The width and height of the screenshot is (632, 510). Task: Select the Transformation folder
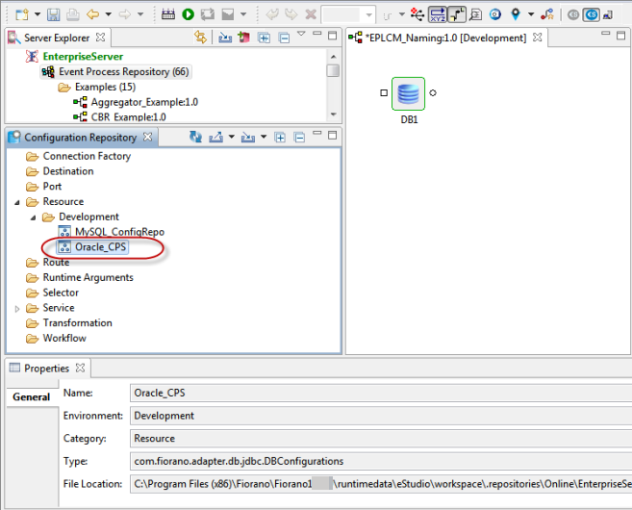(x=77, y=323)
